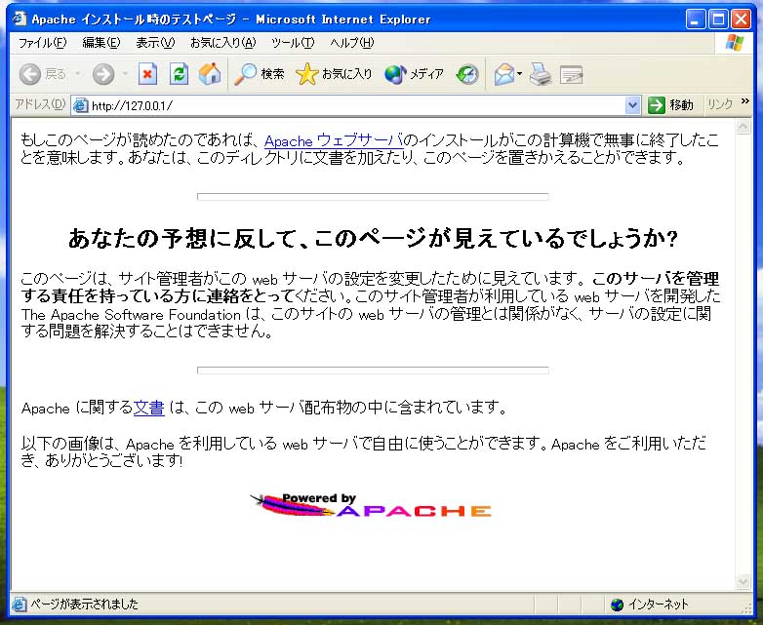The width and height of the screenshot is (763, 625).
Task: Click the リンク links bar label
Action: [720, 104]
